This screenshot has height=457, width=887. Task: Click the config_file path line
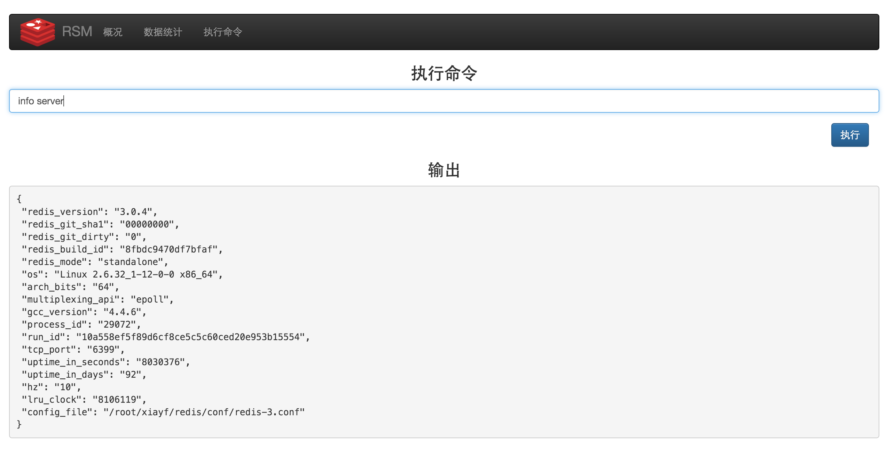(x=163, y=412)
